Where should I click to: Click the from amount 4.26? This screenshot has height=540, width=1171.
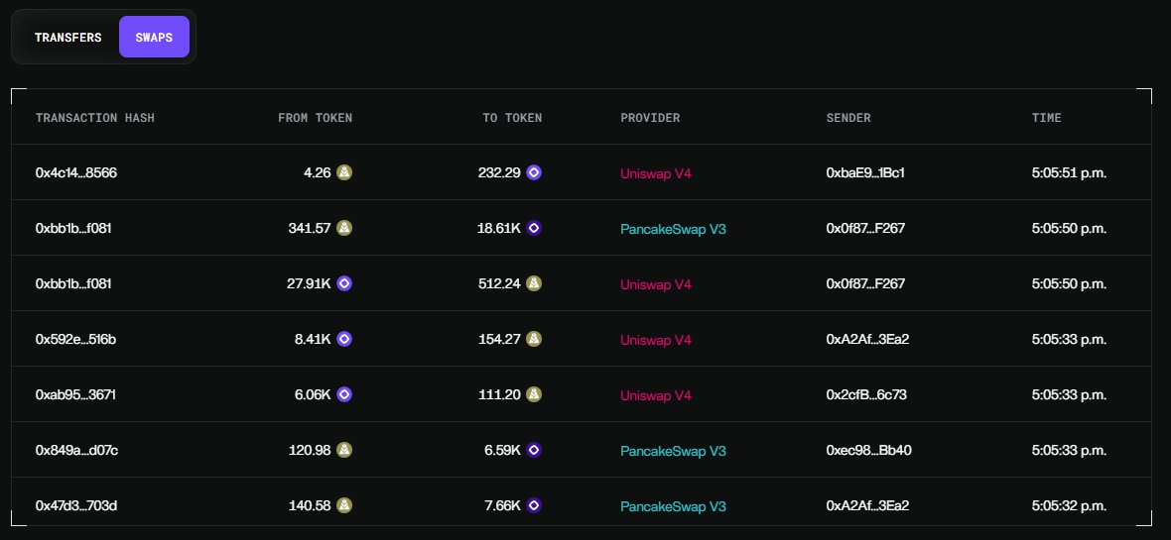pos(318,173)
